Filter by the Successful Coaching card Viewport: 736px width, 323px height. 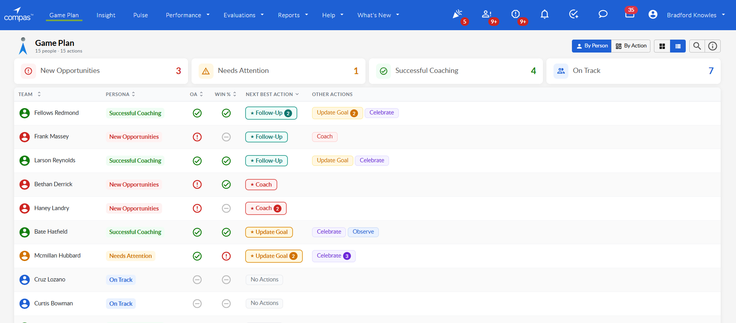456,71
